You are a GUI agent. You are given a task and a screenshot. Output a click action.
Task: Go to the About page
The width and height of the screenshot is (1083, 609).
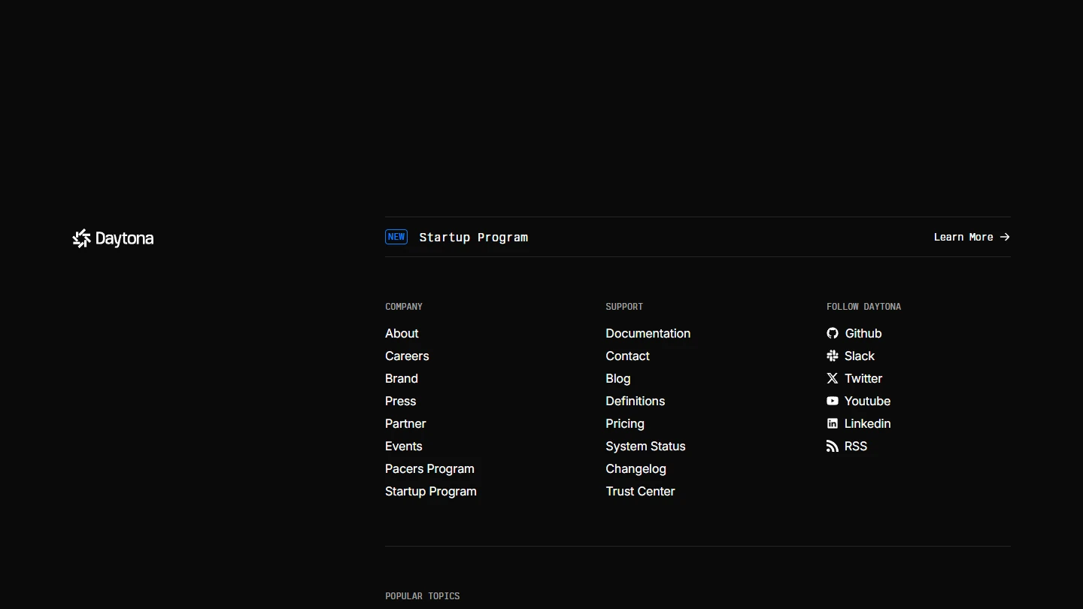pos(402,333)
